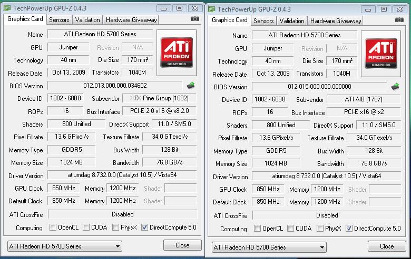This screenshot has width=411, height=259.
Task: Open Validation tab in right window
Action: pos(292,21)
